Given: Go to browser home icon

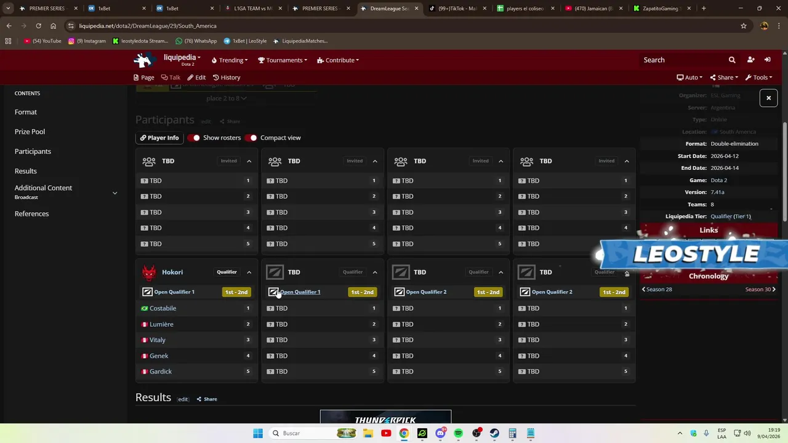Looking at the screenshot, I should click(x=53, y=26).
